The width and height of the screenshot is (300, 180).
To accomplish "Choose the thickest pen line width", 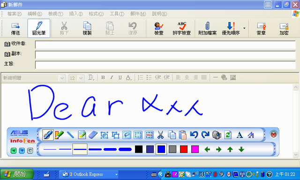I will 125,149.
